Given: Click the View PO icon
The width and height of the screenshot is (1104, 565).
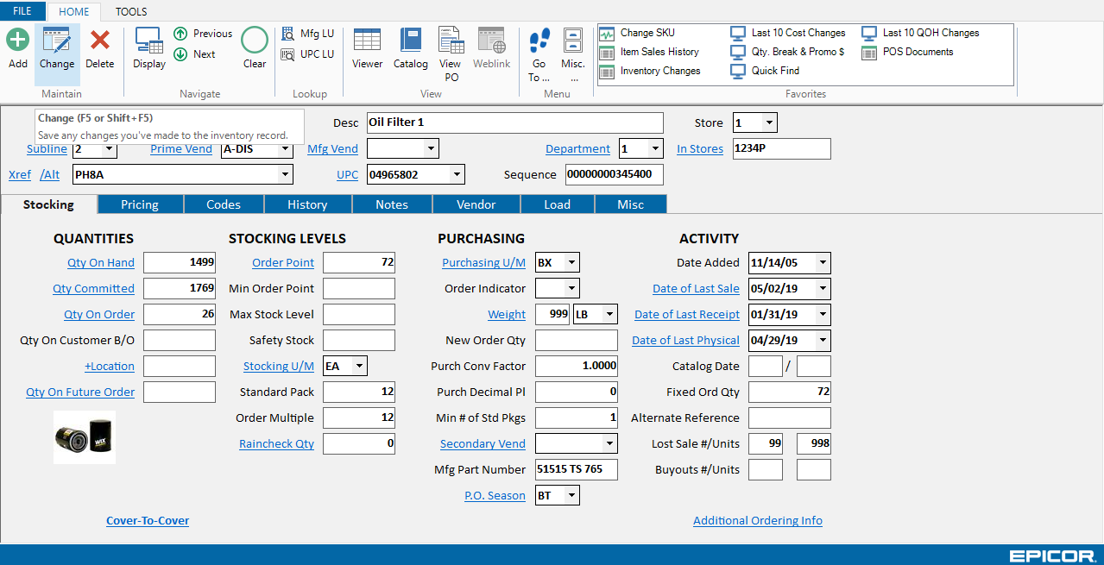Looking at the screenshot, I should pyautogui.click(x=451, y=41).
